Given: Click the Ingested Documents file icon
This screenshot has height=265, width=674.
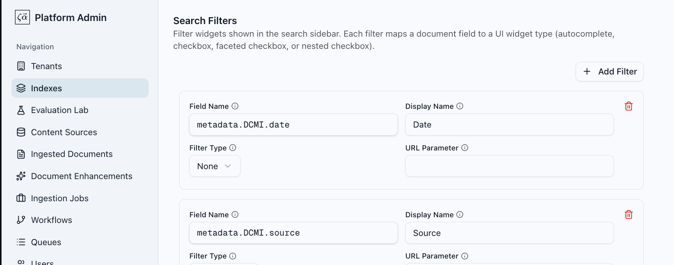Looking at the screenshot, I should [21, 154].
